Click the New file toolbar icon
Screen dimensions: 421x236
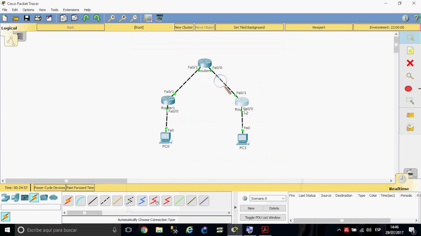pos(5,18)
